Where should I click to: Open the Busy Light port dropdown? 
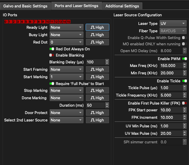(66, 35)
